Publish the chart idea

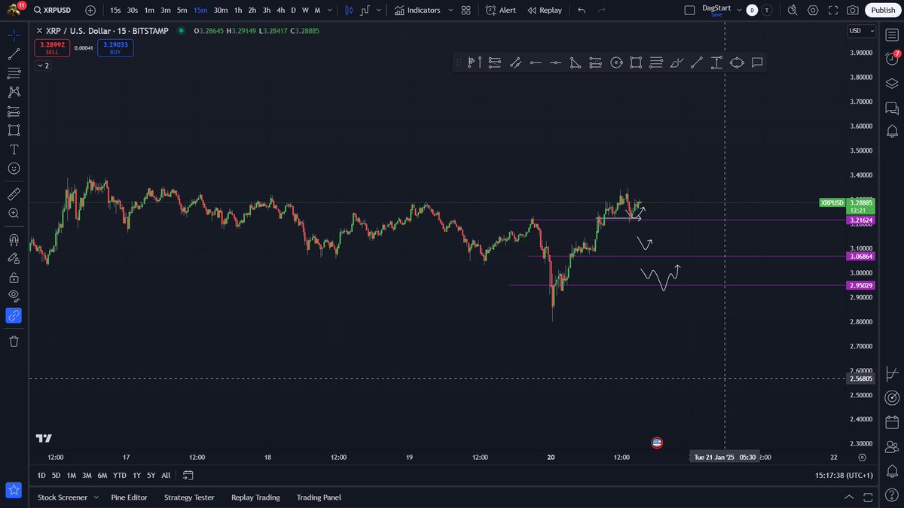882,11
